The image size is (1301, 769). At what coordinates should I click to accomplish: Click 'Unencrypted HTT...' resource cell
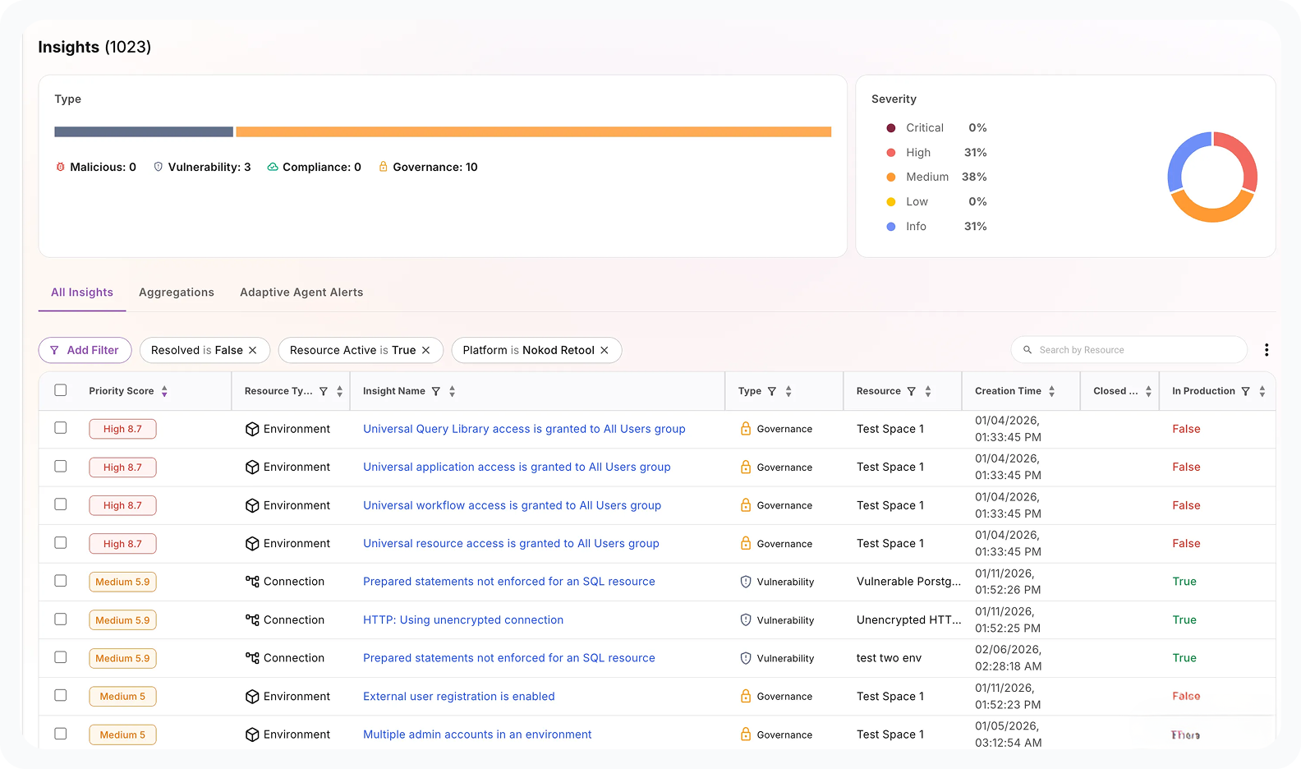pyautogui.click(x=908, y=619)
